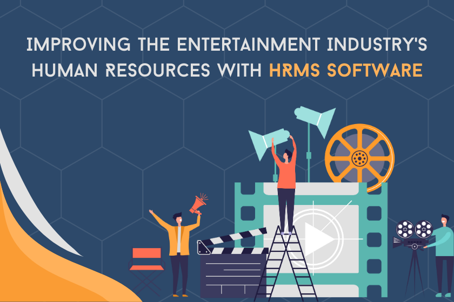Click the vintage movie camera
The width and height of the screenshot is (454, 302).
point(413,234)
